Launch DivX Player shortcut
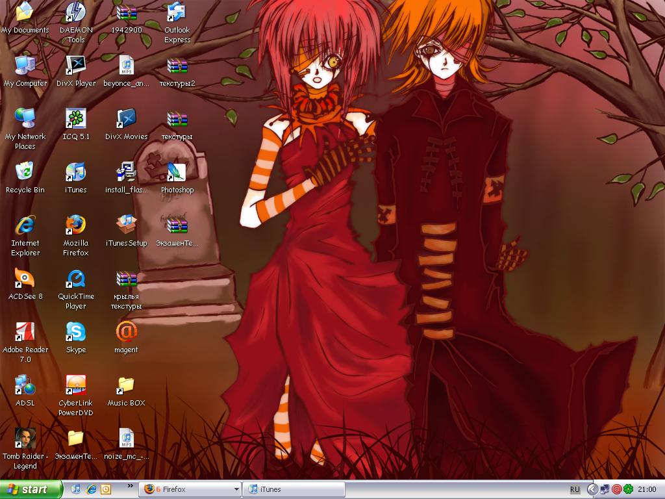This screenshot has height=499, width=665. [x=76, y=71]
